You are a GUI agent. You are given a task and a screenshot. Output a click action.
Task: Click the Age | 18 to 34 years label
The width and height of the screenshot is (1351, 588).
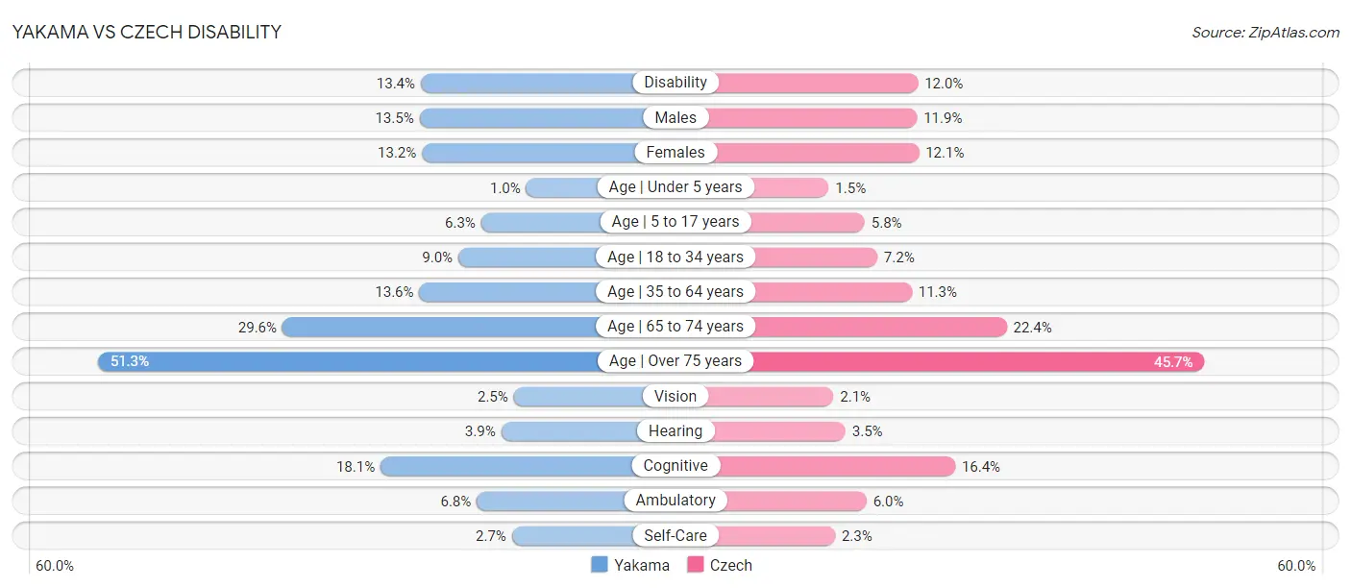[x=675, y=257]
